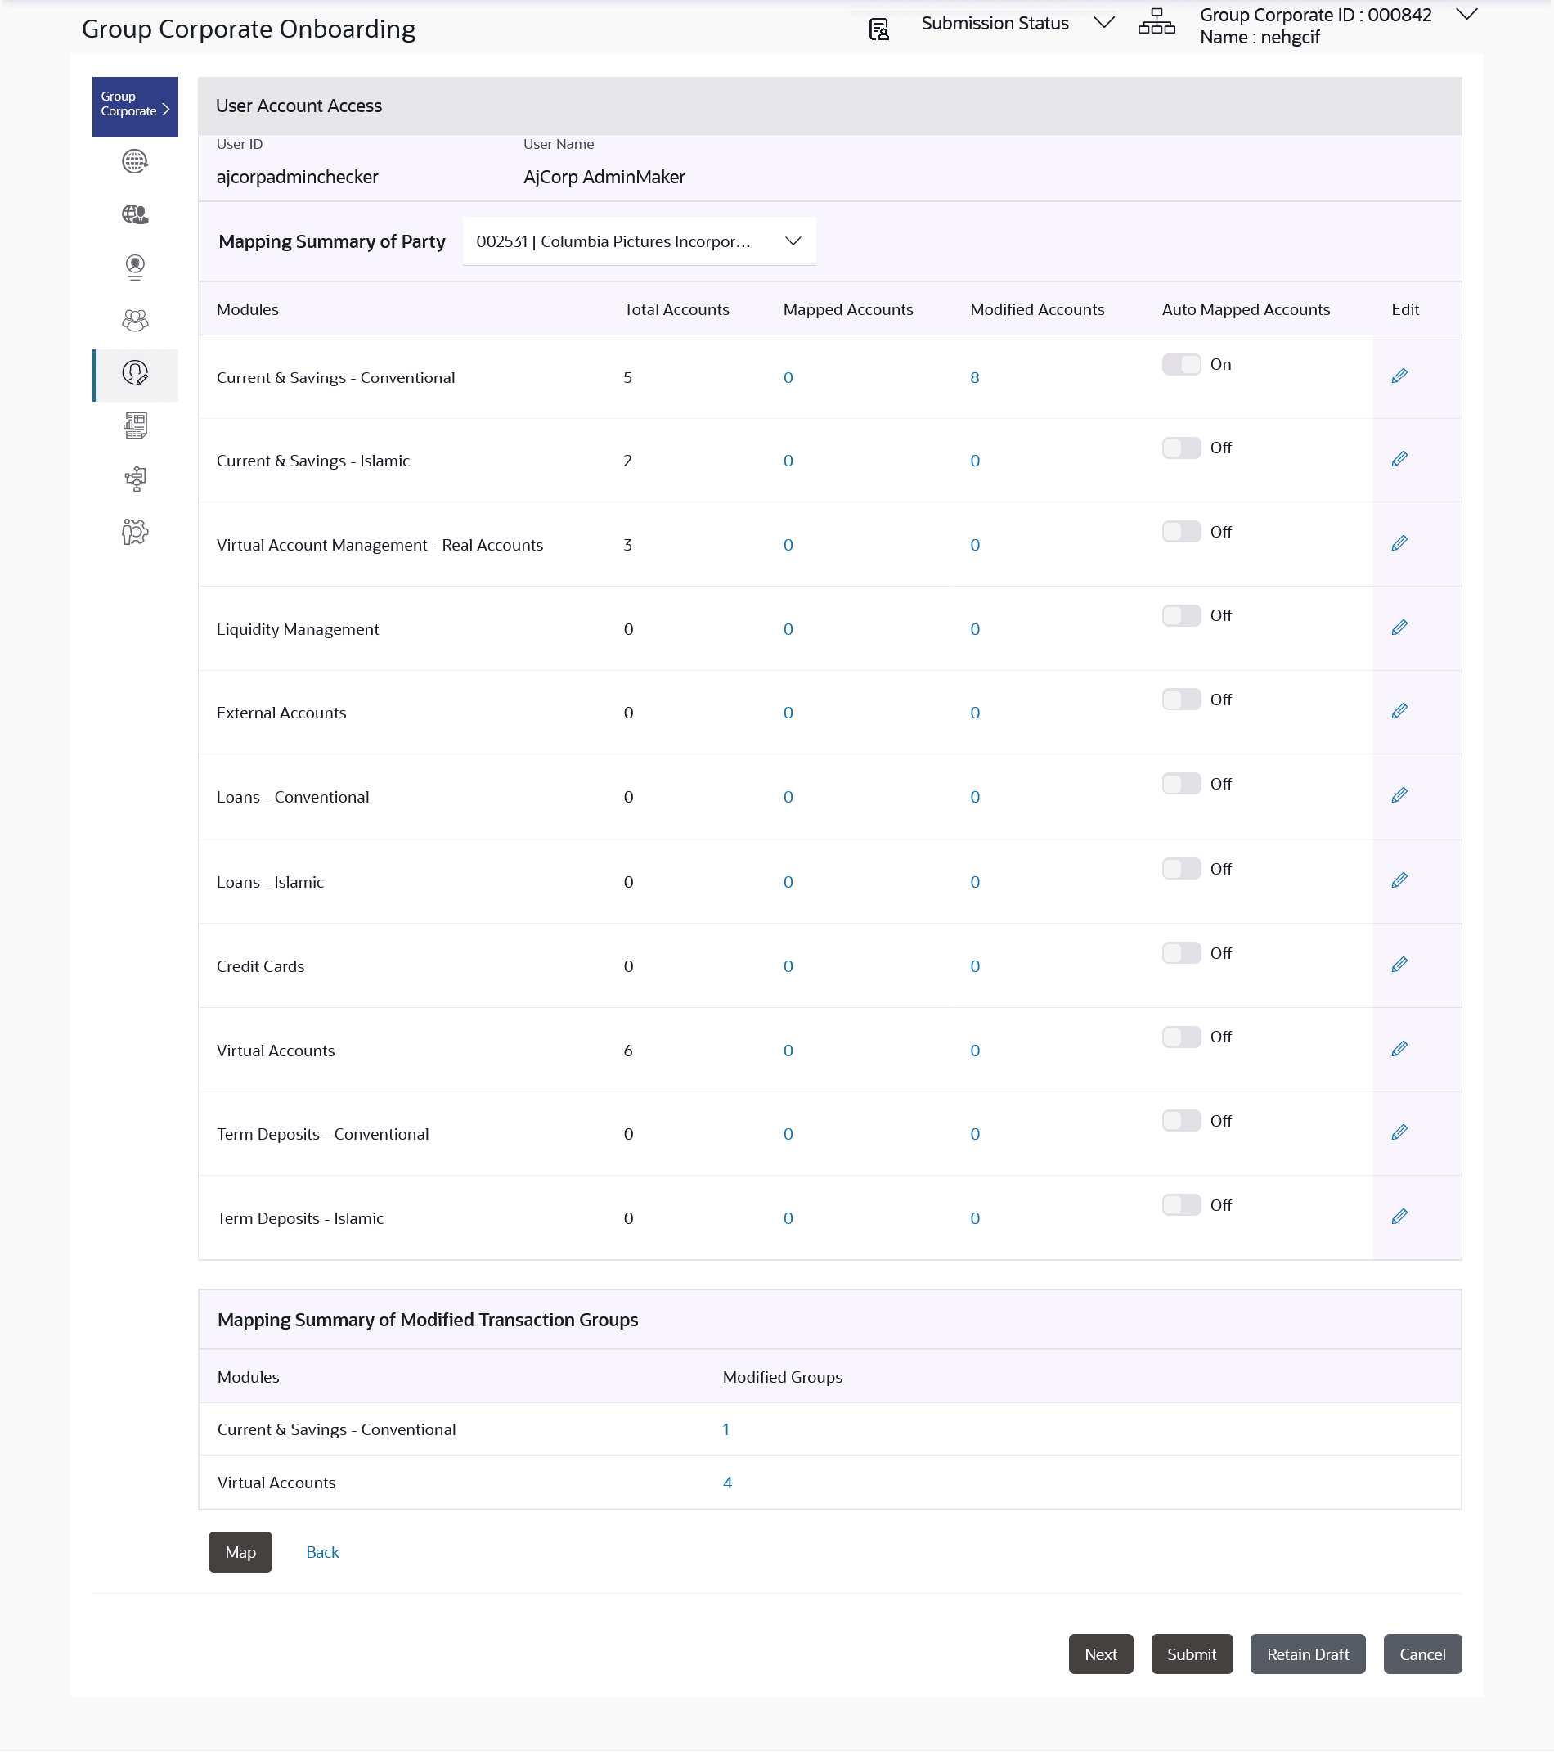Open the Mapping Summary of Party dropdown
Viewport: 1554px width, 1755px height.
point(639,241)
